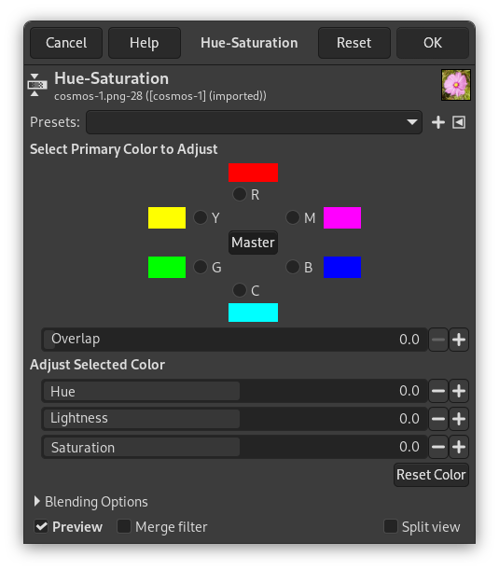The height and width of the screenshot is (570, 499).
Task: Decrease Lightness with the minus button
Action: tap(438, 419)
